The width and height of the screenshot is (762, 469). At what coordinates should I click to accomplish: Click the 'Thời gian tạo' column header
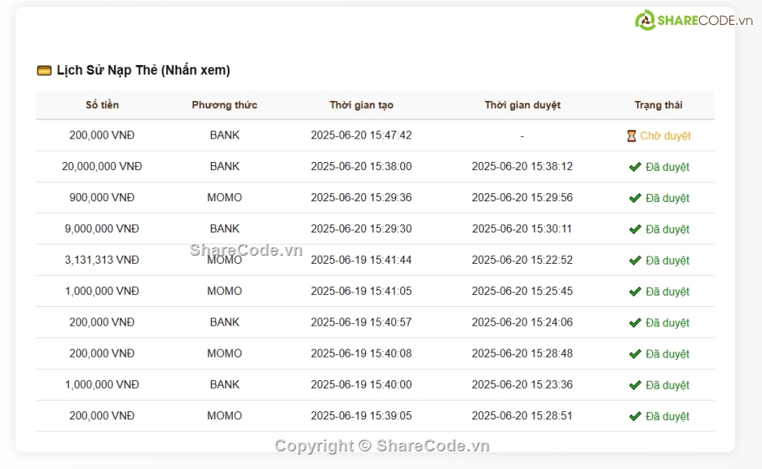(x=362, y=105)
